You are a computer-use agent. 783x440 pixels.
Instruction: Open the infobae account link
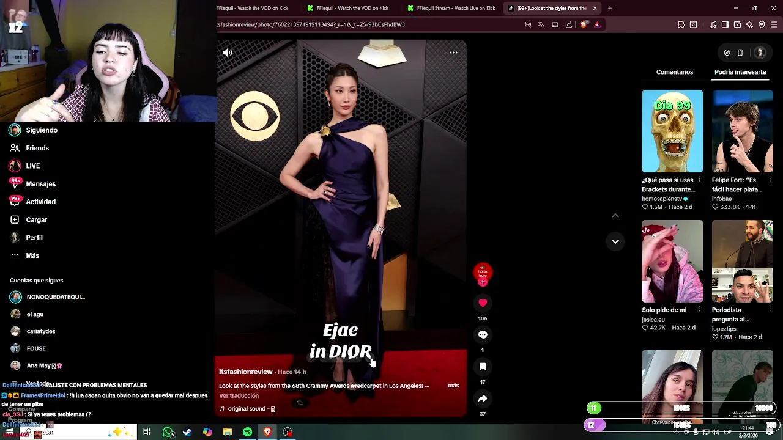722,199
